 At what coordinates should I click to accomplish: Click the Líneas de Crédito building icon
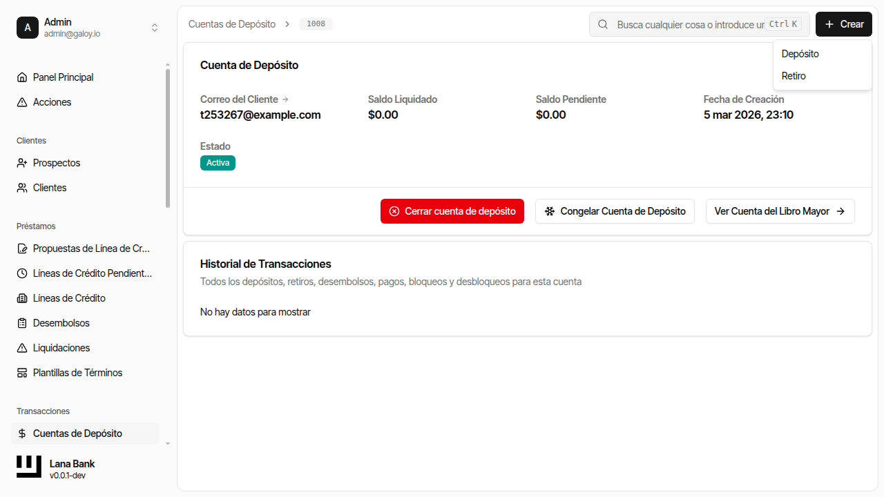click(22, 298)
